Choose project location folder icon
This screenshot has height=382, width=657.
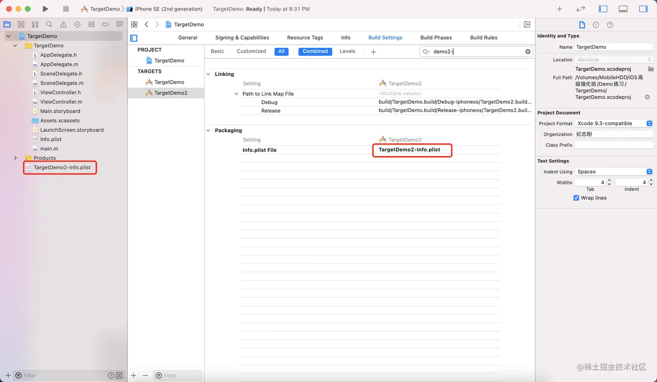click(650, 69)
